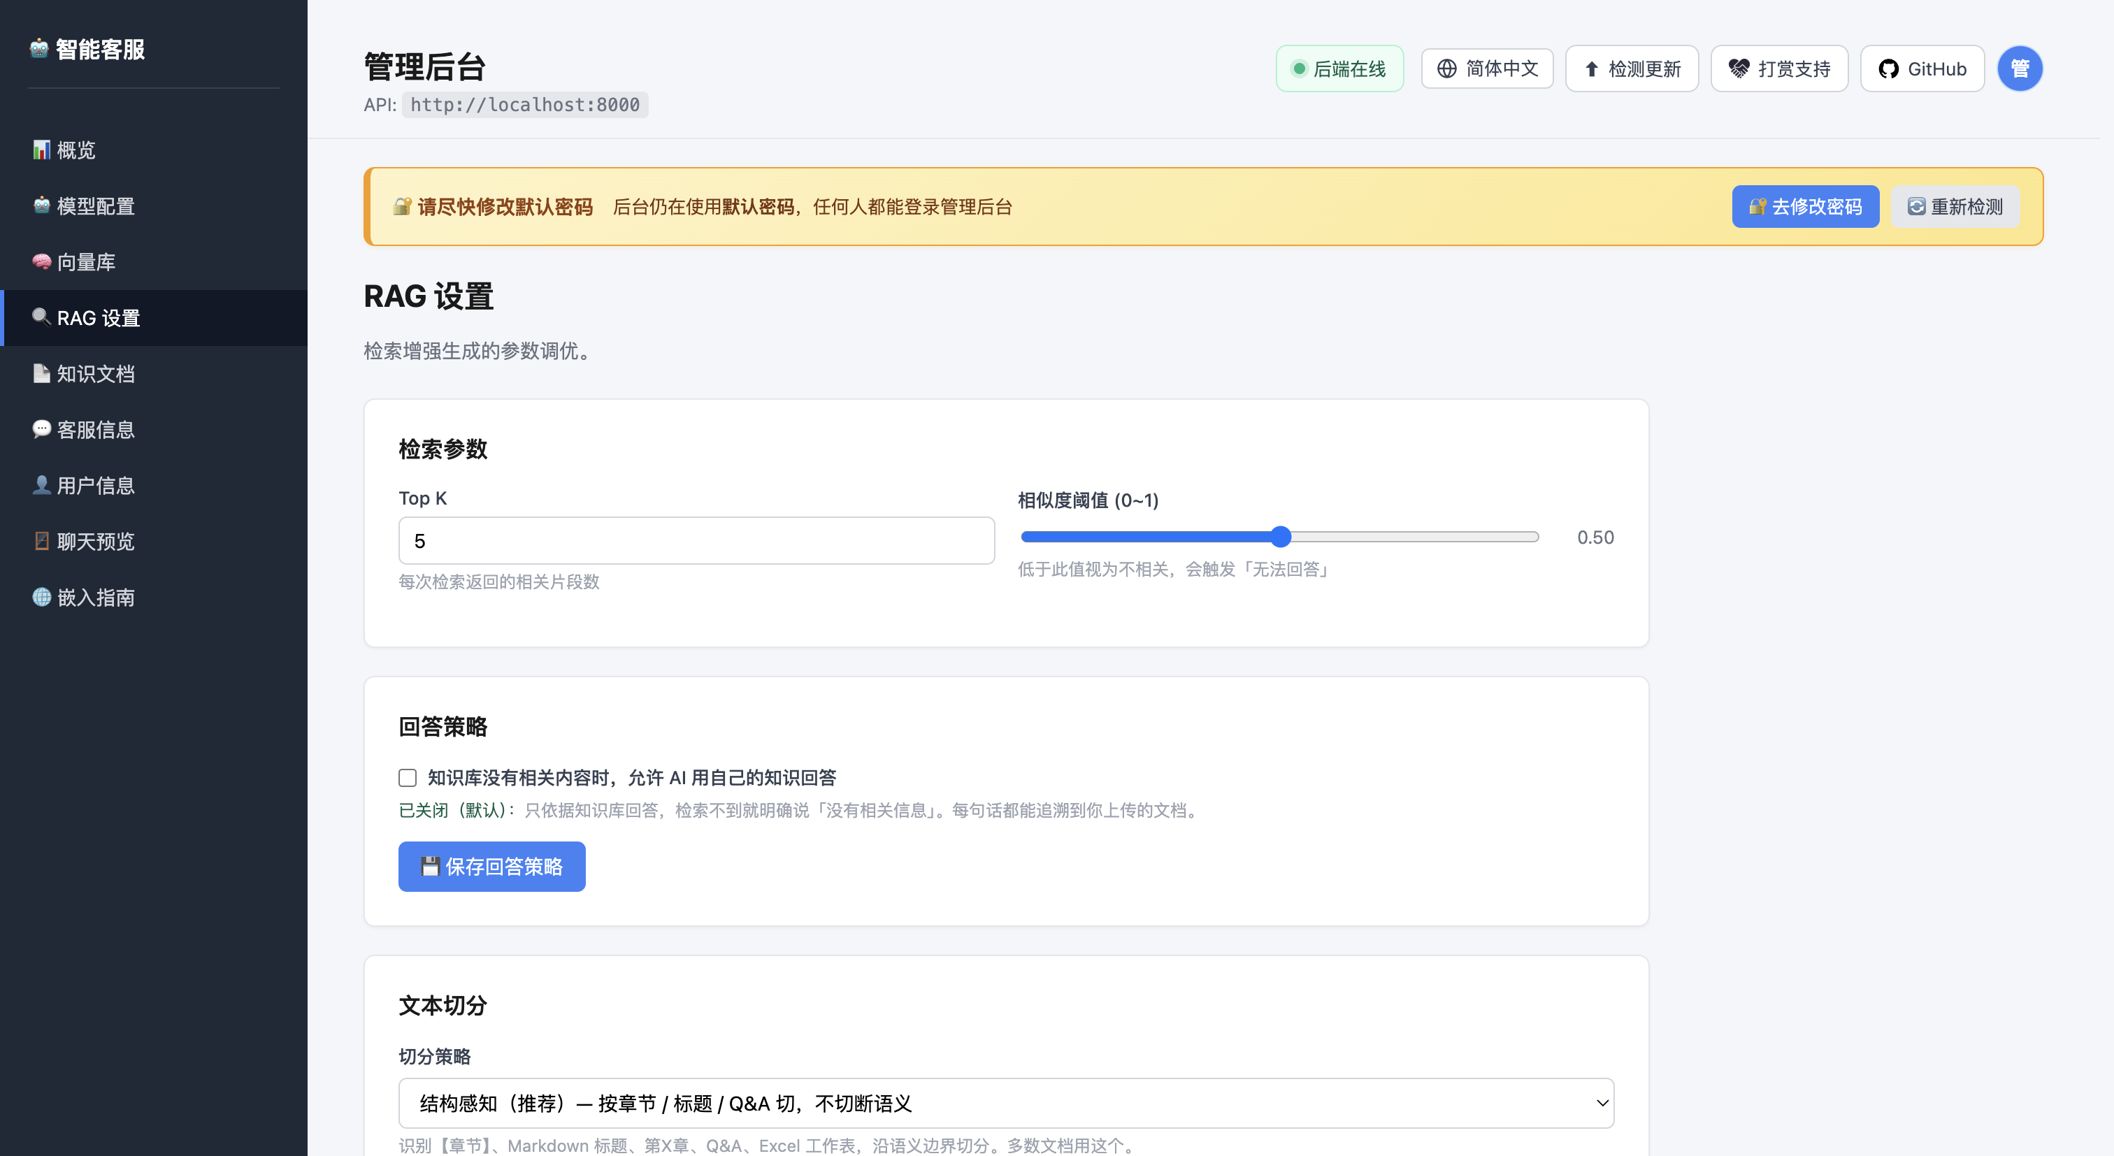This screenshot has width=2114, height=1156.
Task: Click the person icon for 用户信息
Action: click(x=41, y=484)
